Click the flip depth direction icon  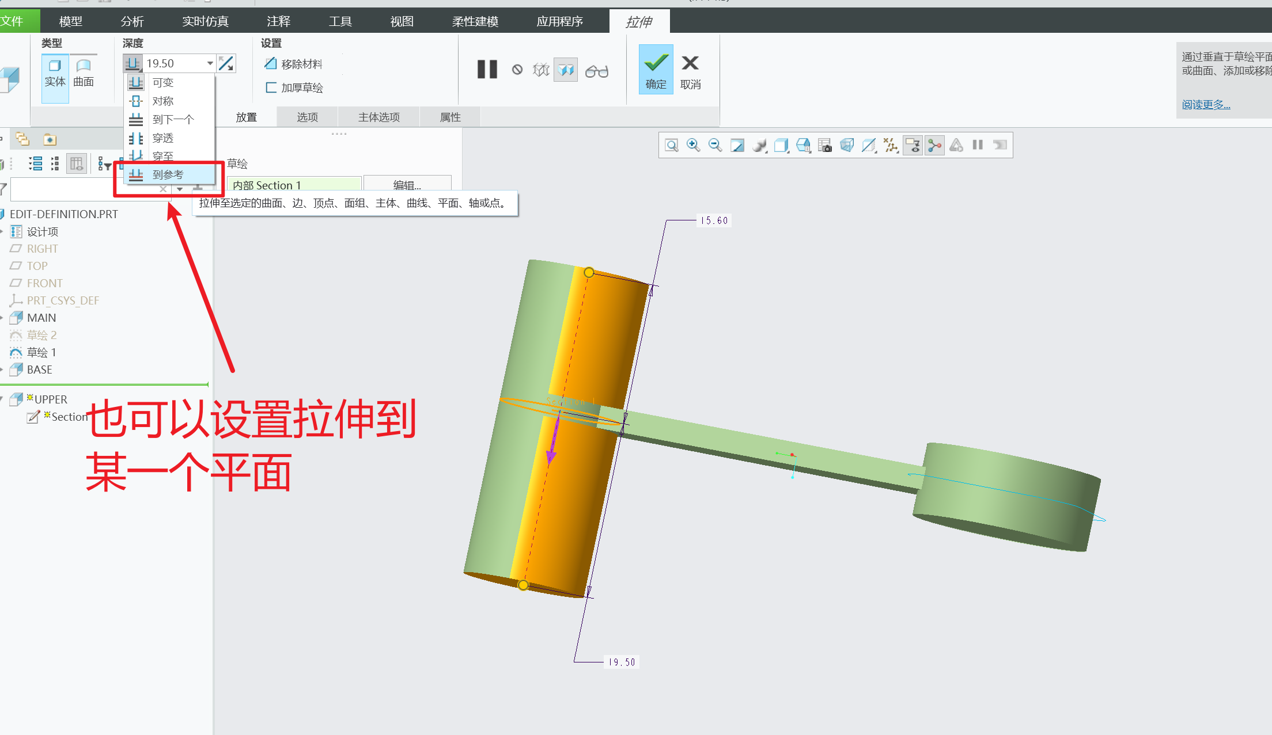226,63
